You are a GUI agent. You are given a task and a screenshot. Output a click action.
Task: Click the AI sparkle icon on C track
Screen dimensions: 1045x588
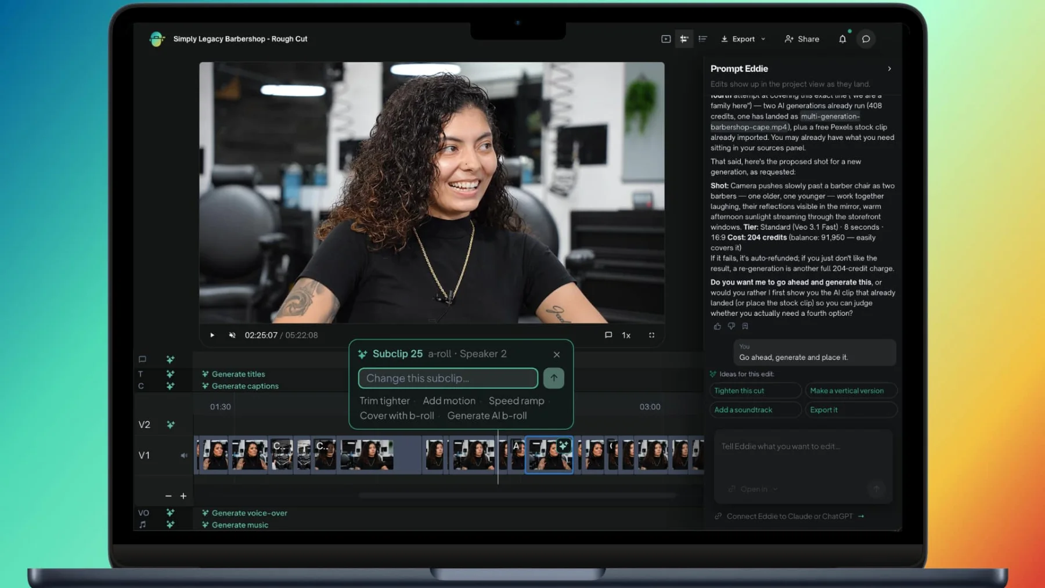click(170, 386)
